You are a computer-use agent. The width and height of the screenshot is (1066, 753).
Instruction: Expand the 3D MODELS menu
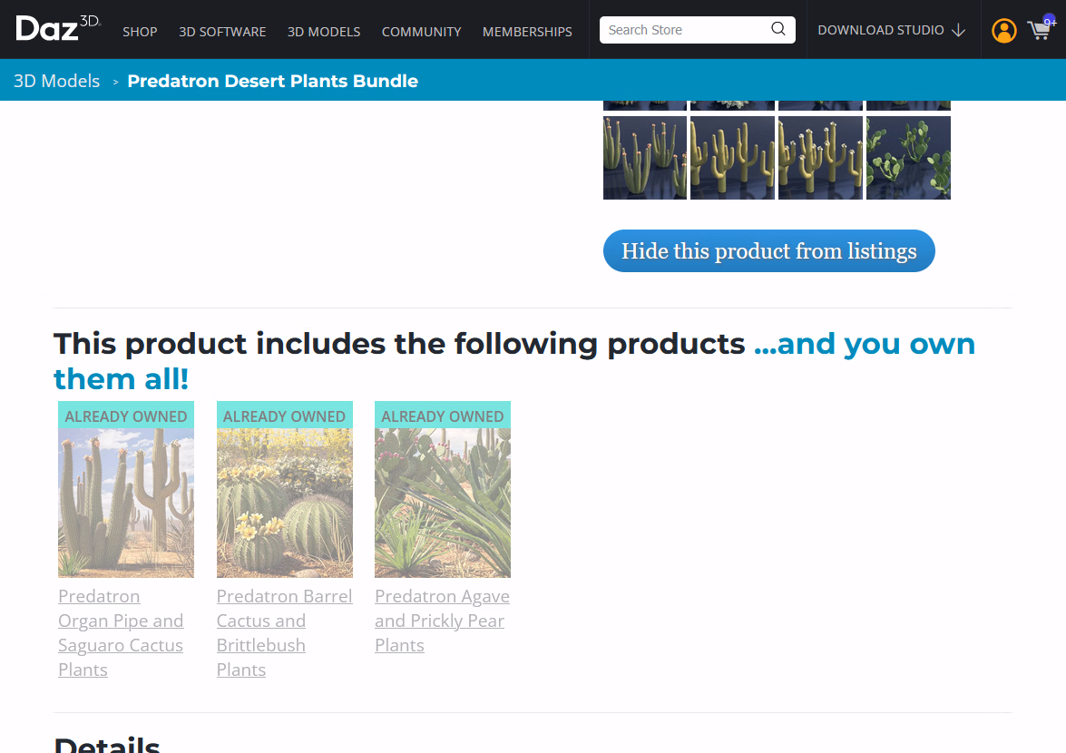[324, 32]
